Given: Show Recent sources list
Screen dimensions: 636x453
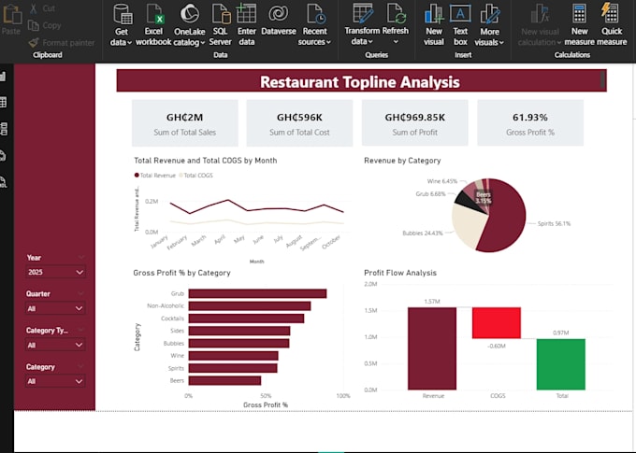Looking at the screenshot, I should pyautogui.click(x=314, y=24).
